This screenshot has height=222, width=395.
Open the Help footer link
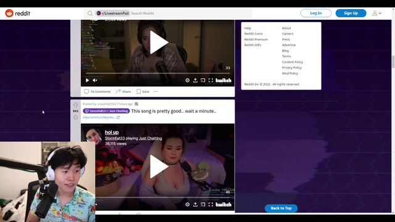pyautogui.click(x=247, y=28)
